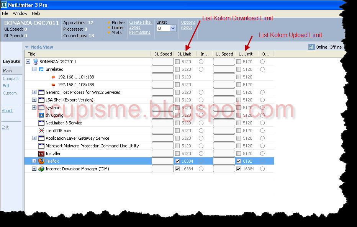Expand Application Layer Gateway Service node
Viewport: 357px width, 227px height.
tap(34, 138)
